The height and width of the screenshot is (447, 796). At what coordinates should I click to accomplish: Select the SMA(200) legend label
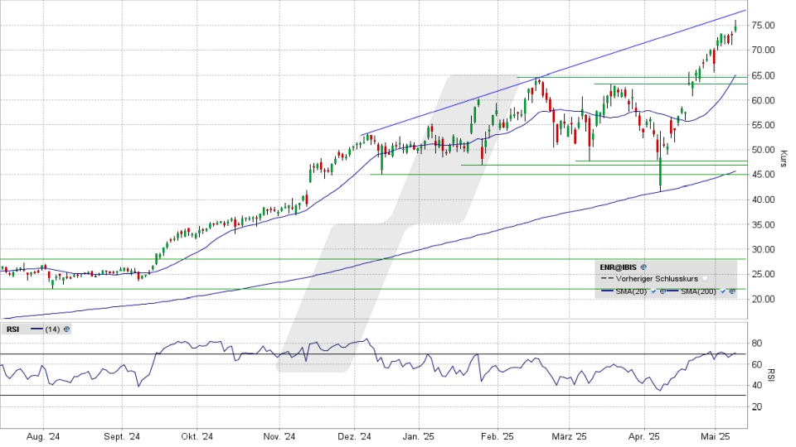pyautogui.click(x=698, y=291)
